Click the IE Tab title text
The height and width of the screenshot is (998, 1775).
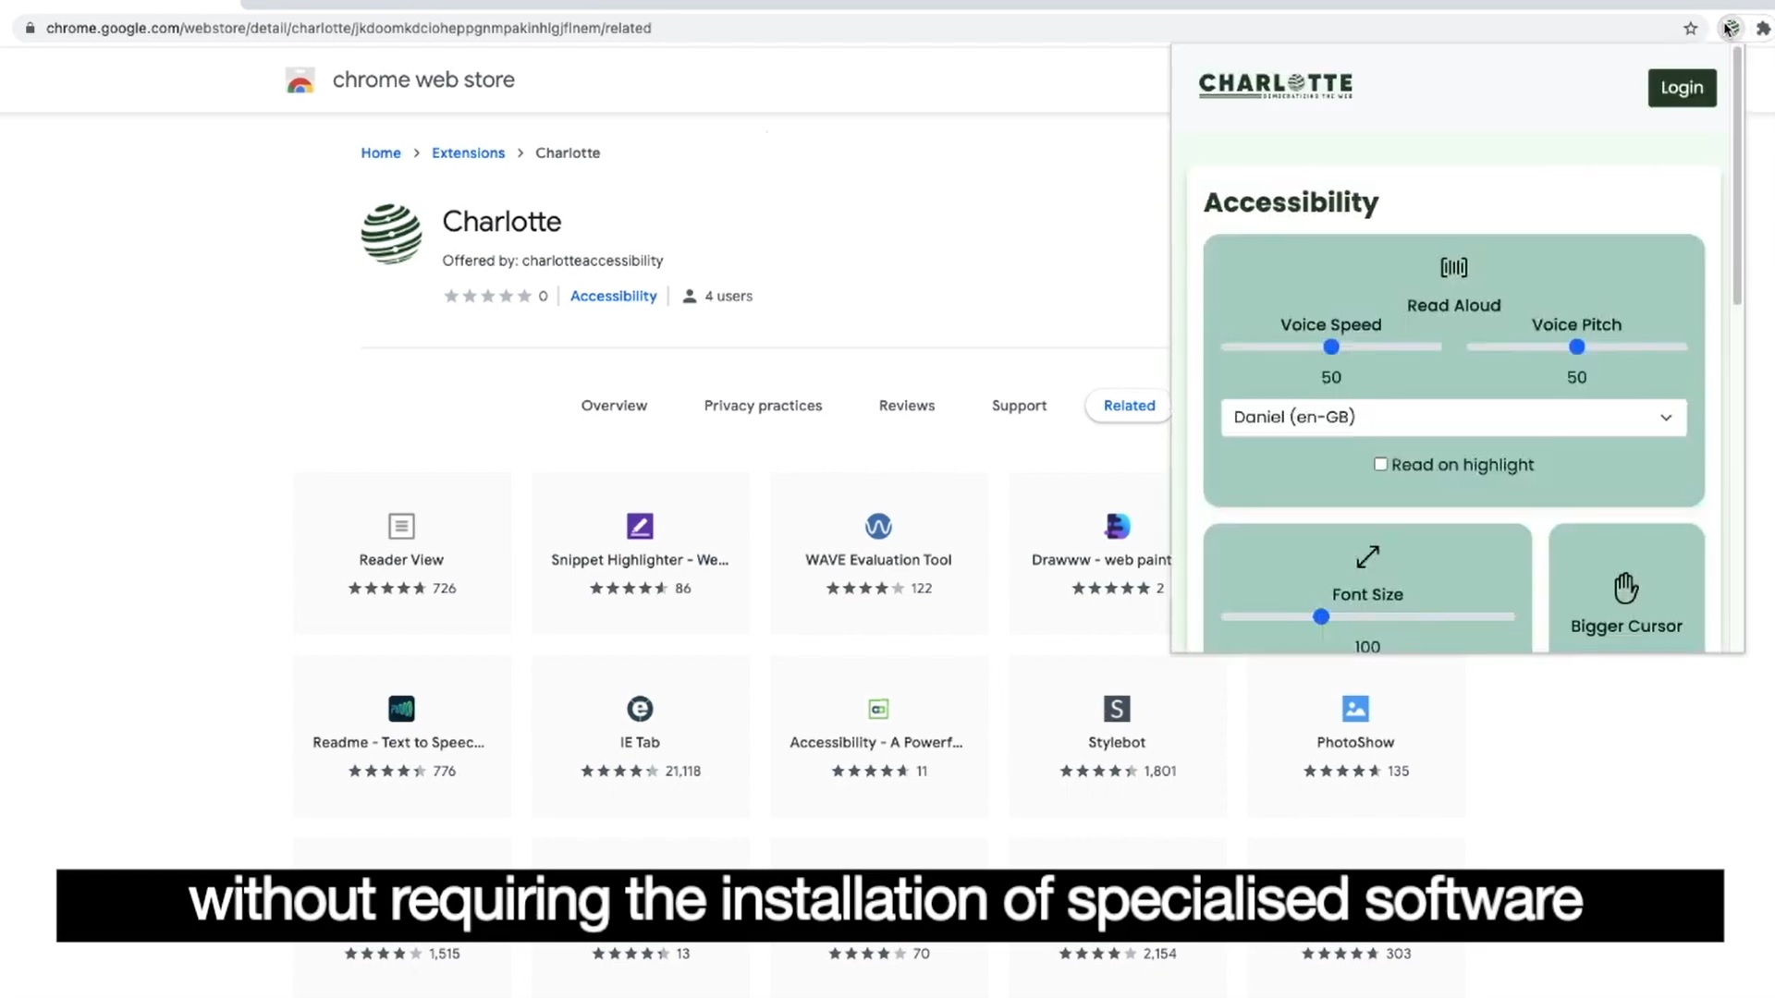click(640, 742)
